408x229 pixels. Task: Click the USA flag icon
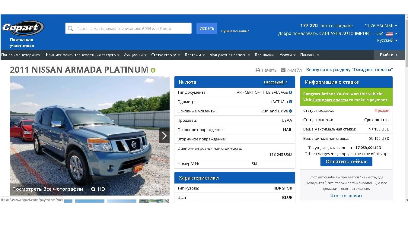390,34
